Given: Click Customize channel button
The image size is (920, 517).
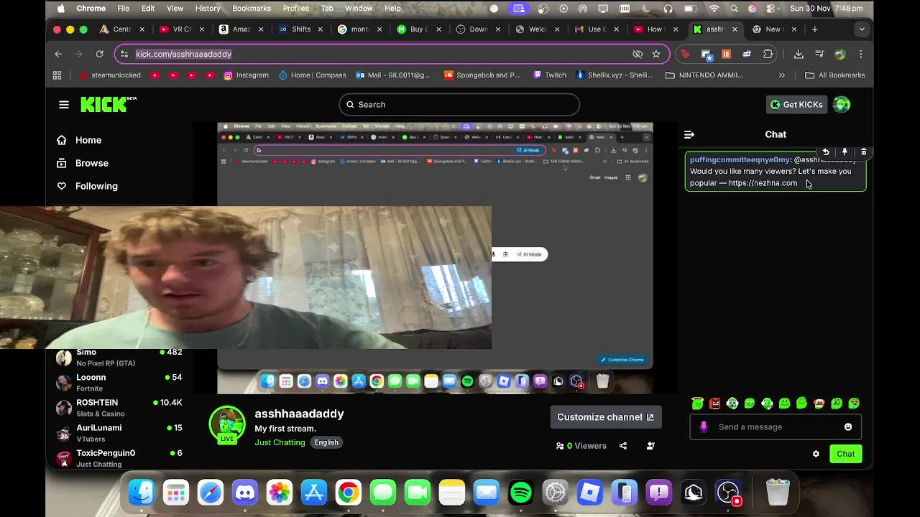Looking at the screenshot, I should (605, 417).
